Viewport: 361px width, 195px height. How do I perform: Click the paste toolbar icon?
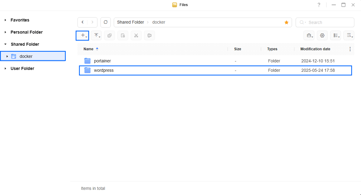(123, 35)
